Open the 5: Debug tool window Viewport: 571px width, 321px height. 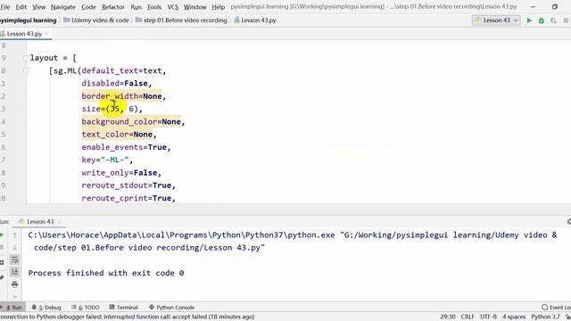[x=46, y=308]
